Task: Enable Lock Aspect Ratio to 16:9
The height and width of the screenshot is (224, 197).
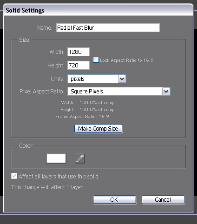Action: 96,60
